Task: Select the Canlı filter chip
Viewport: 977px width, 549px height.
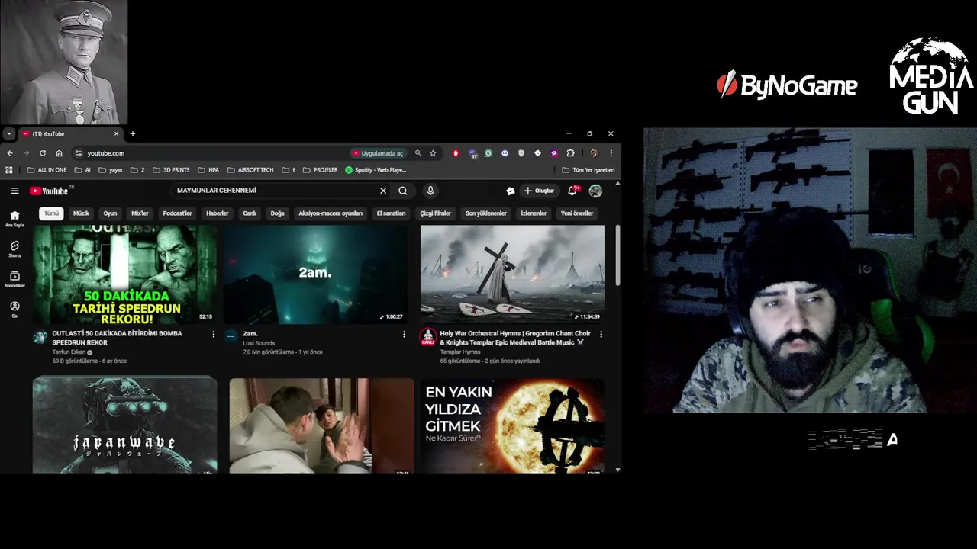Action: click(x=250, y=213)
